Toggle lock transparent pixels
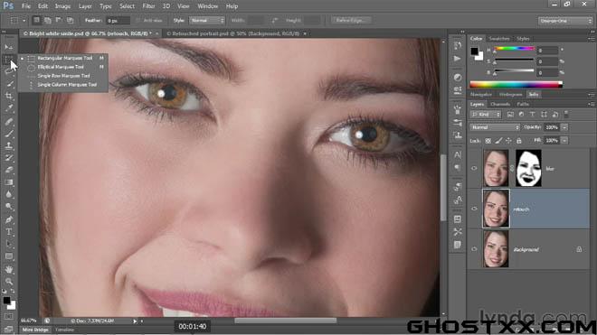 (488, 141)
